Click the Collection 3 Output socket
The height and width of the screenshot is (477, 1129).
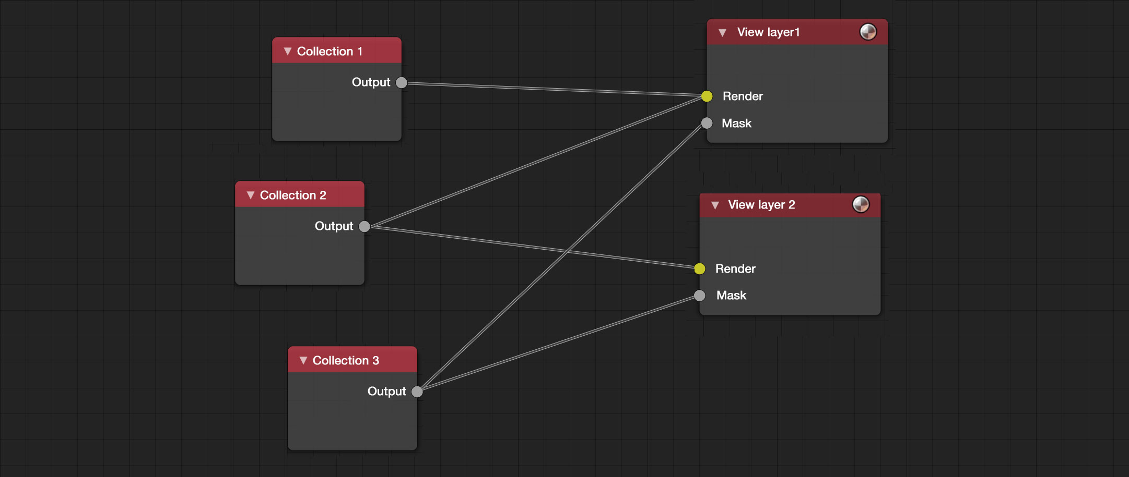tap(417, 392)
